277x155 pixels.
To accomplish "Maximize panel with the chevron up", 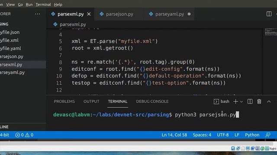I will [269, 102].
